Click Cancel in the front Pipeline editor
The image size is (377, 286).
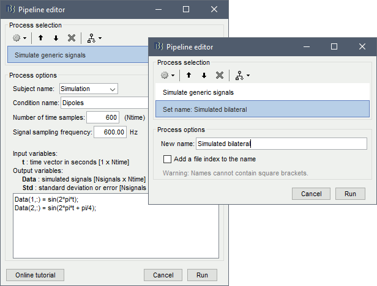311,194
